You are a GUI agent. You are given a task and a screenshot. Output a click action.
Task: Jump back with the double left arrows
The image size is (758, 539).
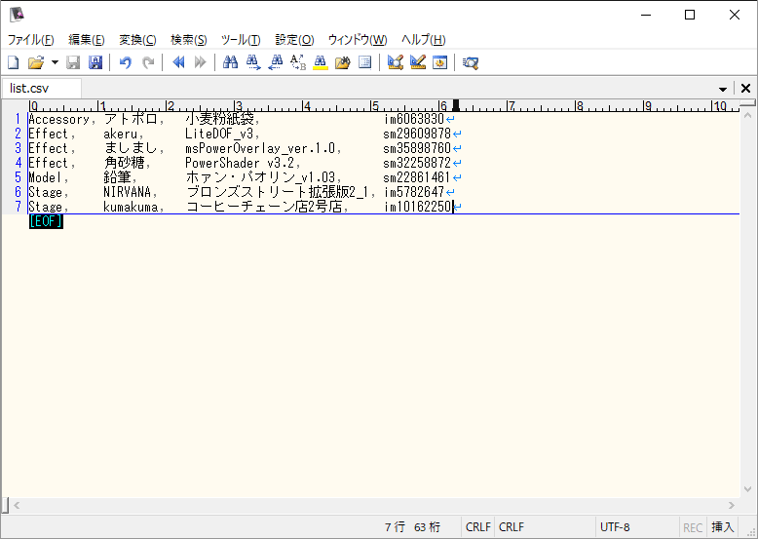coord(178,62)
